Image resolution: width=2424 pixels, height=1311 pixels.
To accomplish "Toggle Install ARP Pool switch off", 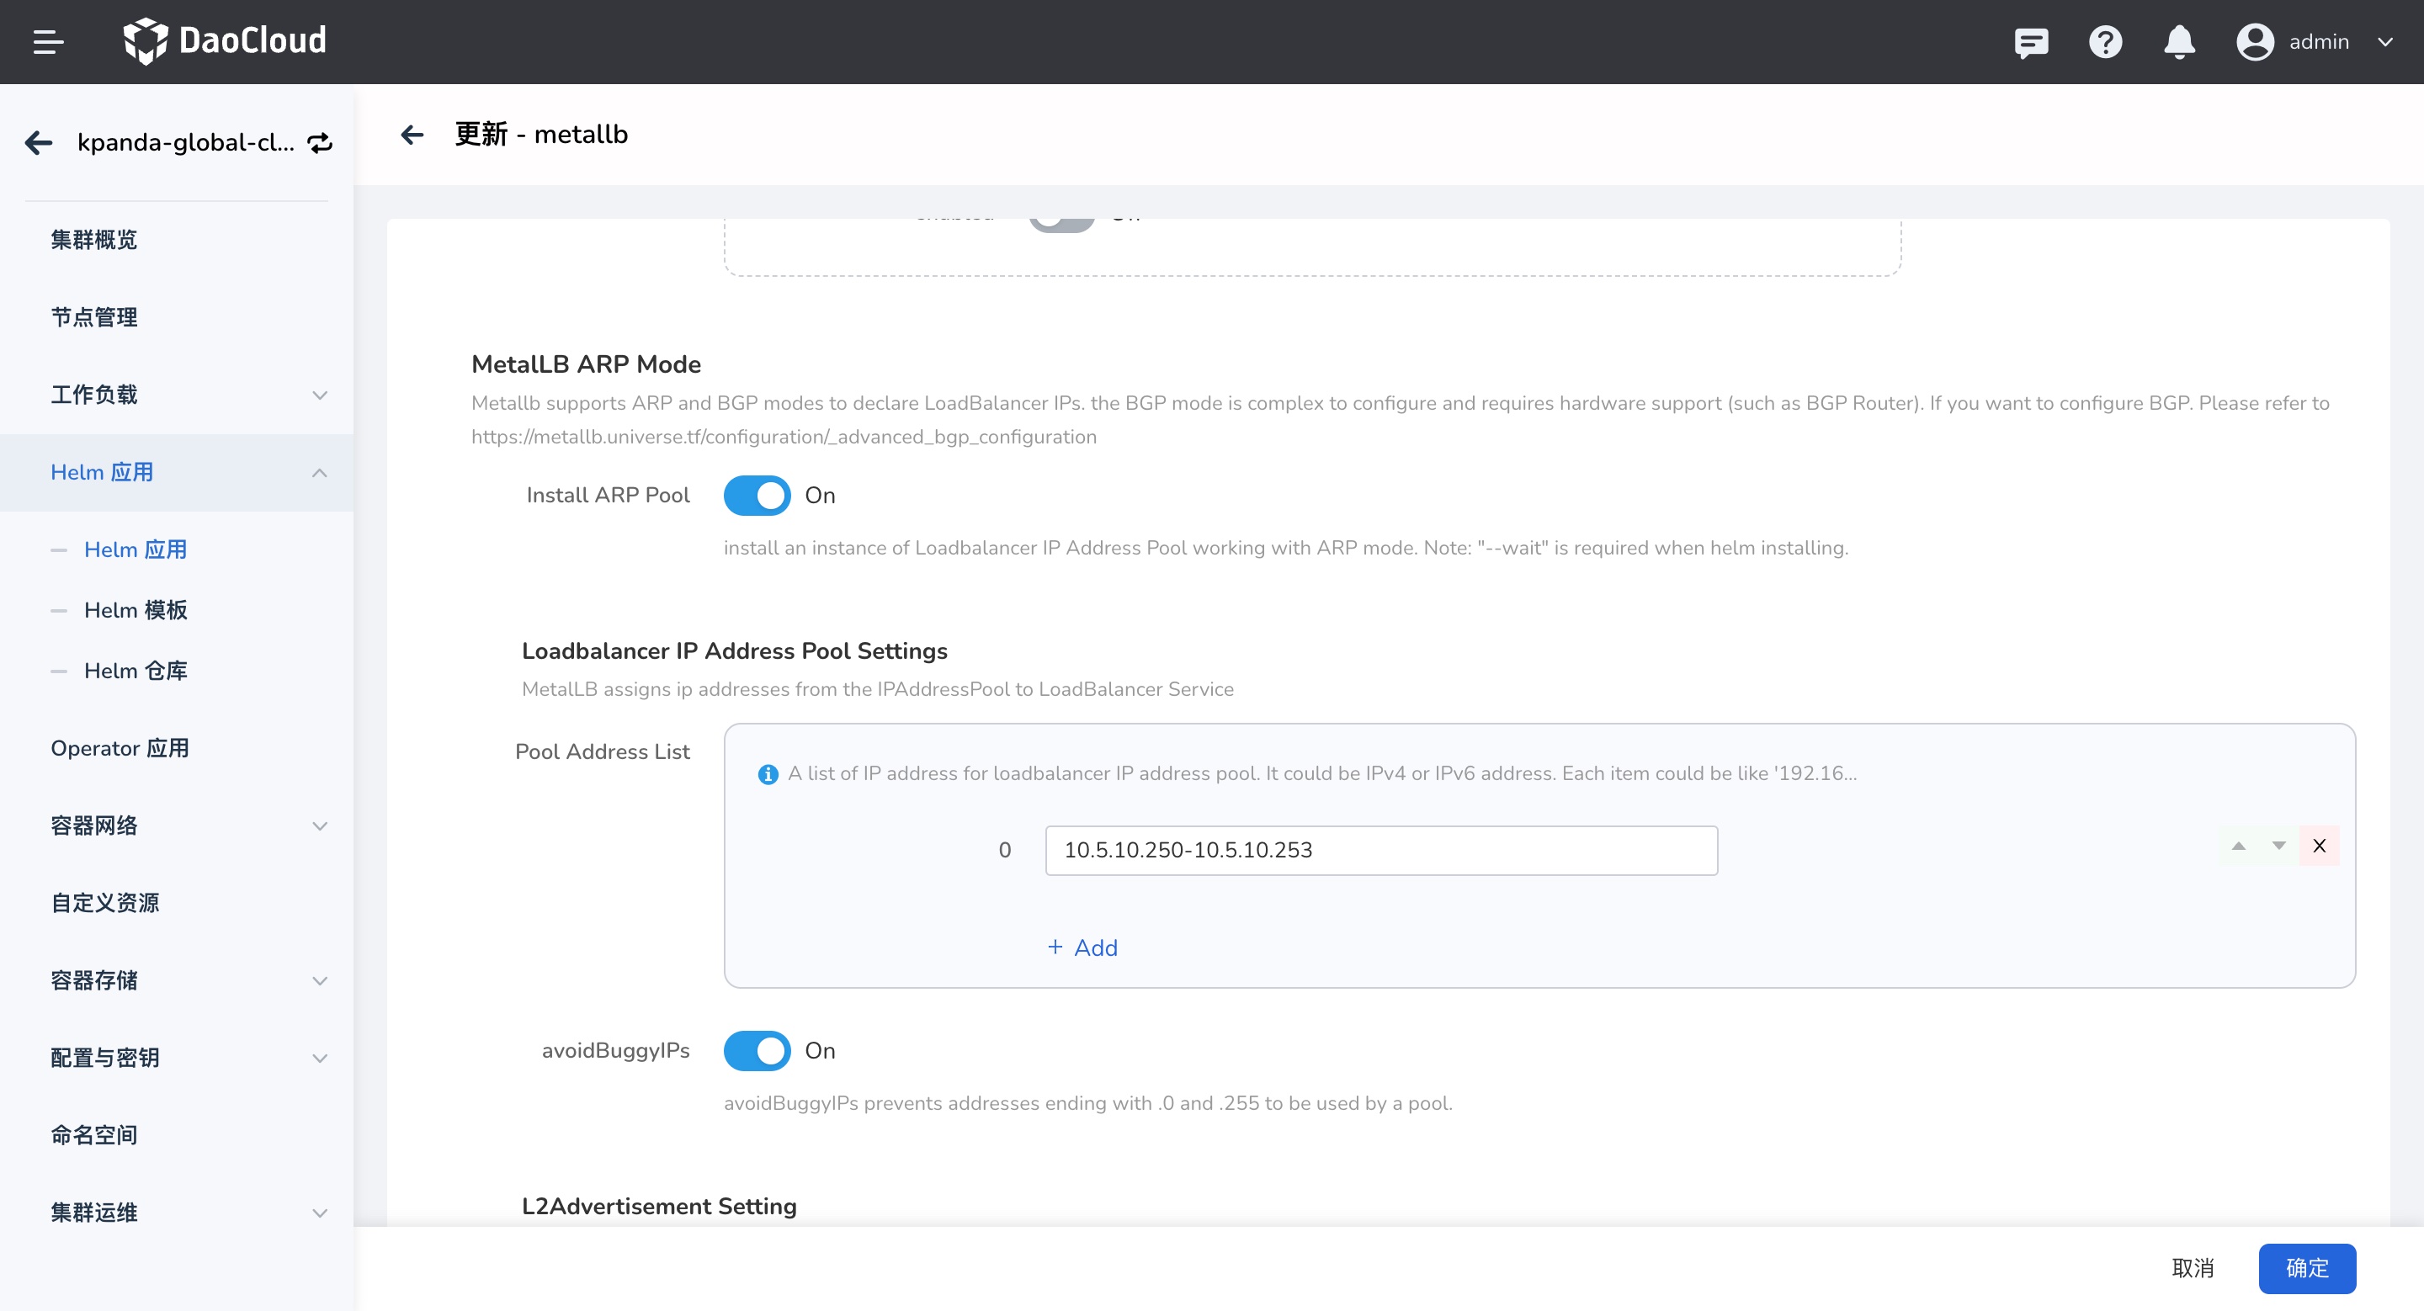I will click(x=757, y=495).
